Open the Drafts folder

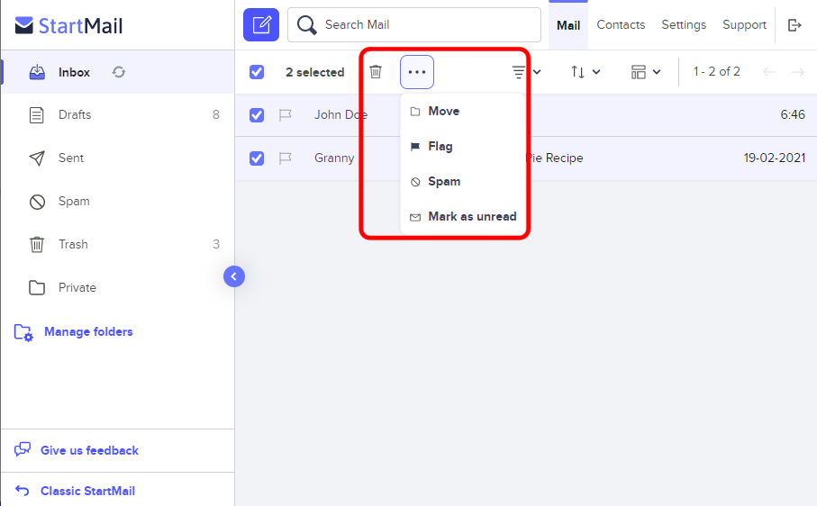tap(118, 115)
